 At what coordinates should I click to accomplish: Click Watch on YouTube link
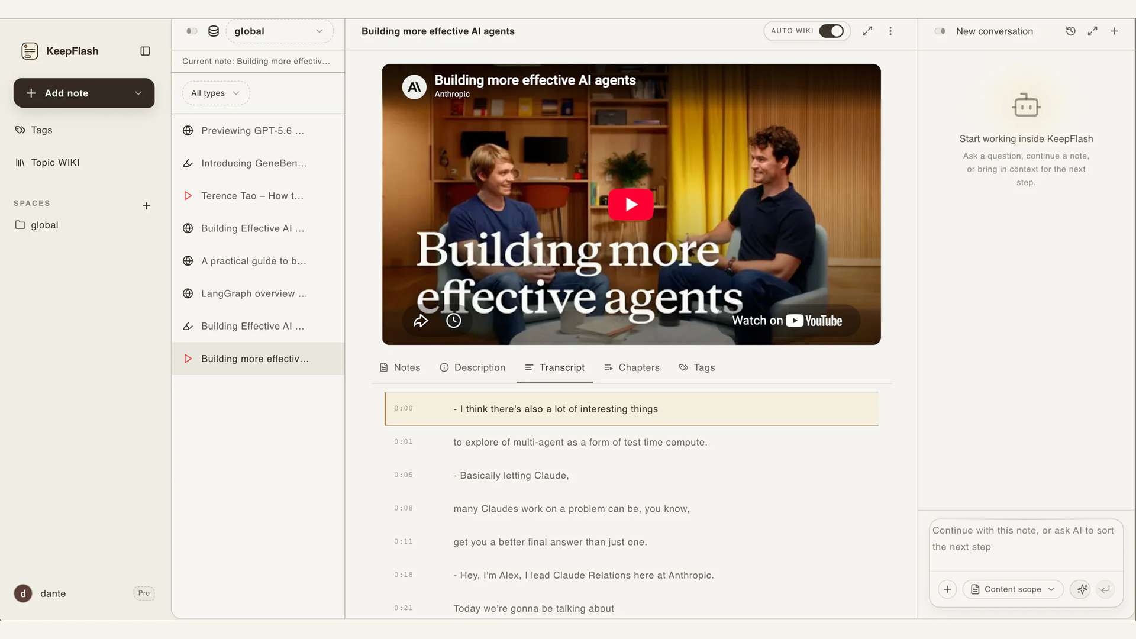pos(787,321)
